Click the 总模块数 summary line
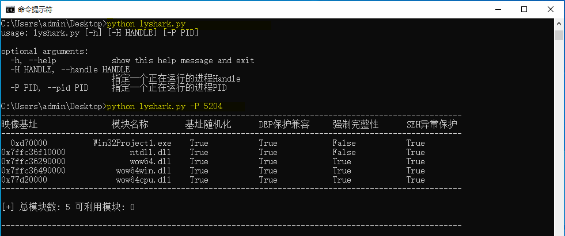Image resolution: width=565 pixels, height=236 pixels. pos(68,207)
